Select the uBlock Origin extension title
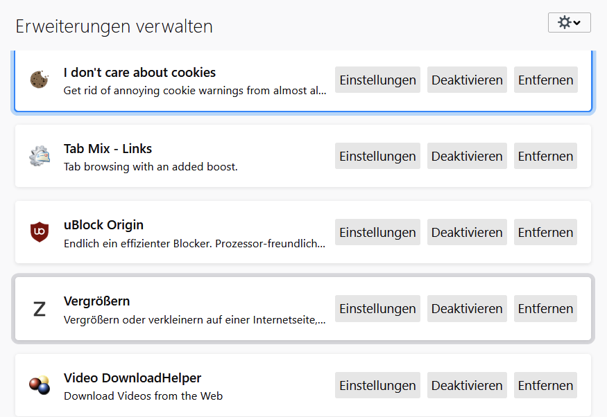 103,225
